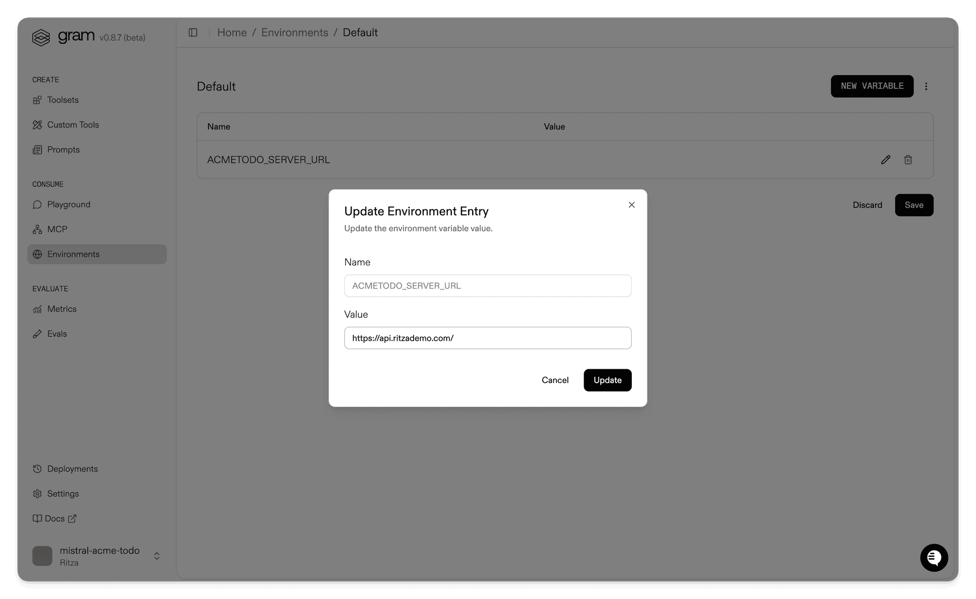The width and height of the screenshot is (976, 599).
Task: Open the Docs external link
Action: [55, 518]
